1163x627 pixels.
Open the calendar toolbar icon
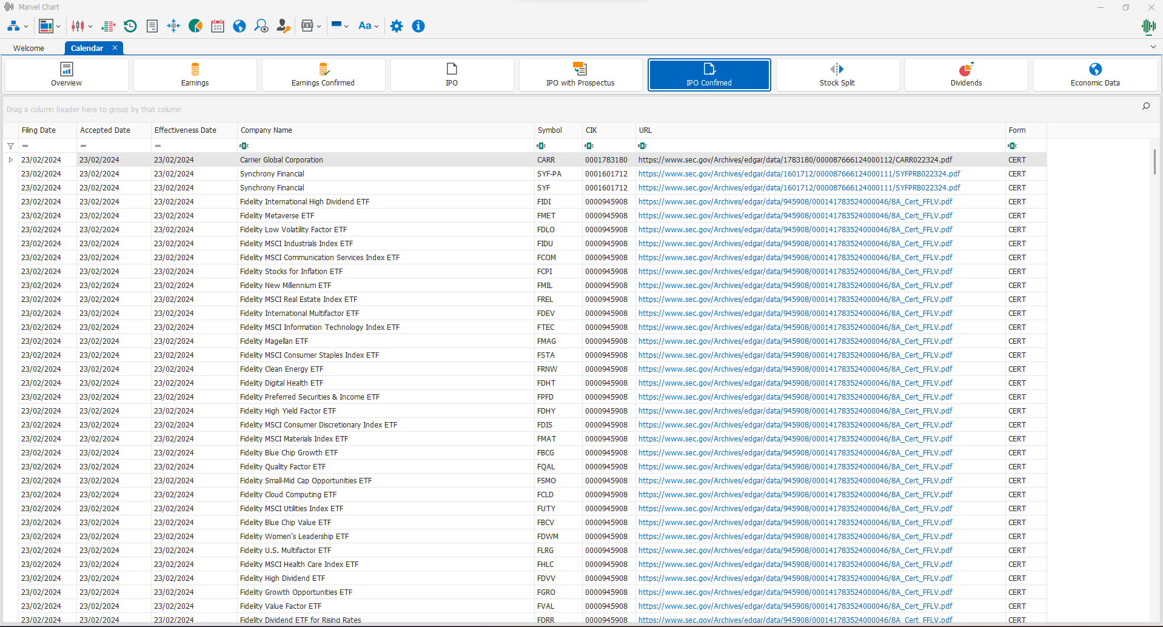(x=218, y=26)
